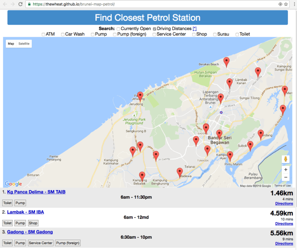Get Directions to Gadong - SM Gadong
Viewport: 297px width, 250px height.
coord(284,243)
